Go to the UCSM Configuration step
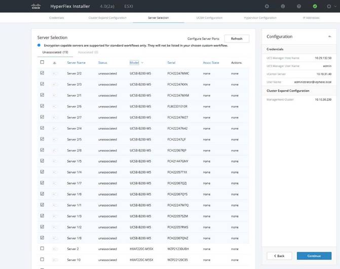 click(x=209, y=18)
